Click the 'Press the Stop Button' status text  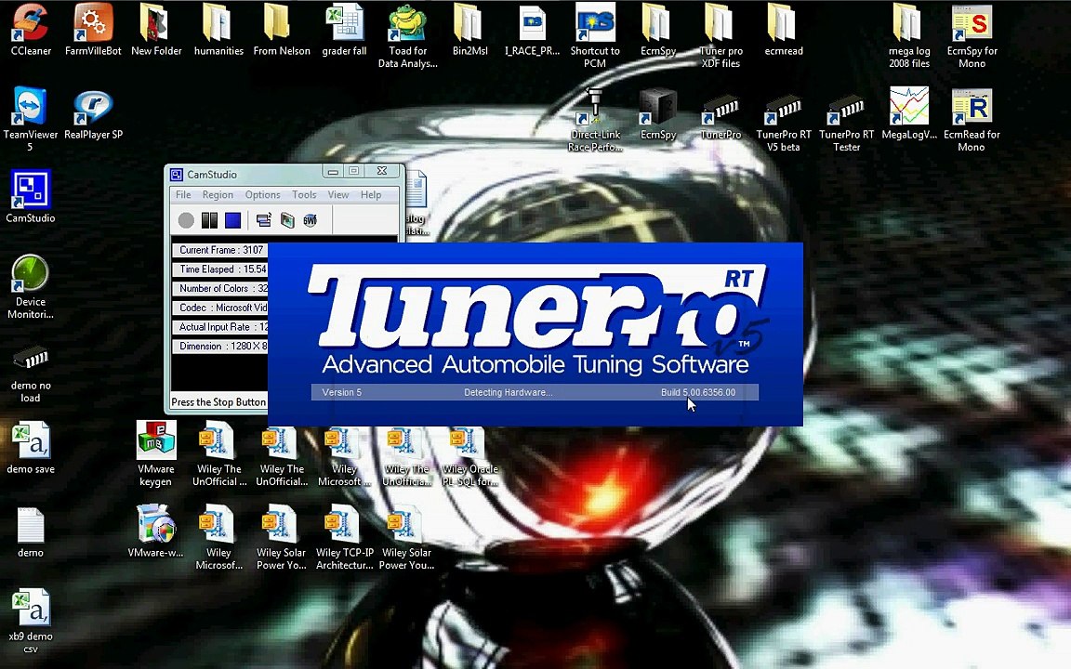(x=218, y=402)
